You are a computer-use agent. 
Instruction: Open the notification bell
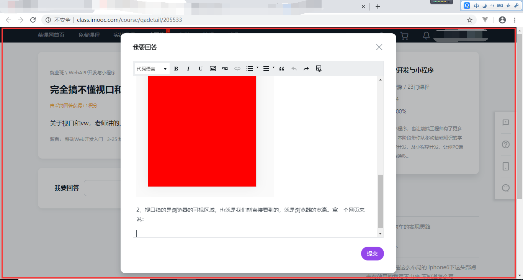coord(426,35)
